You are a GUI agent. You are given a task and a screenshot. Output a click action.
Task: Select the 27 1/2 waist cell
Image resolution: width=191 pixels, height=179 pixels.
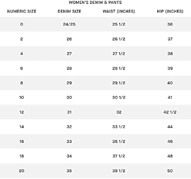point(119,54)
